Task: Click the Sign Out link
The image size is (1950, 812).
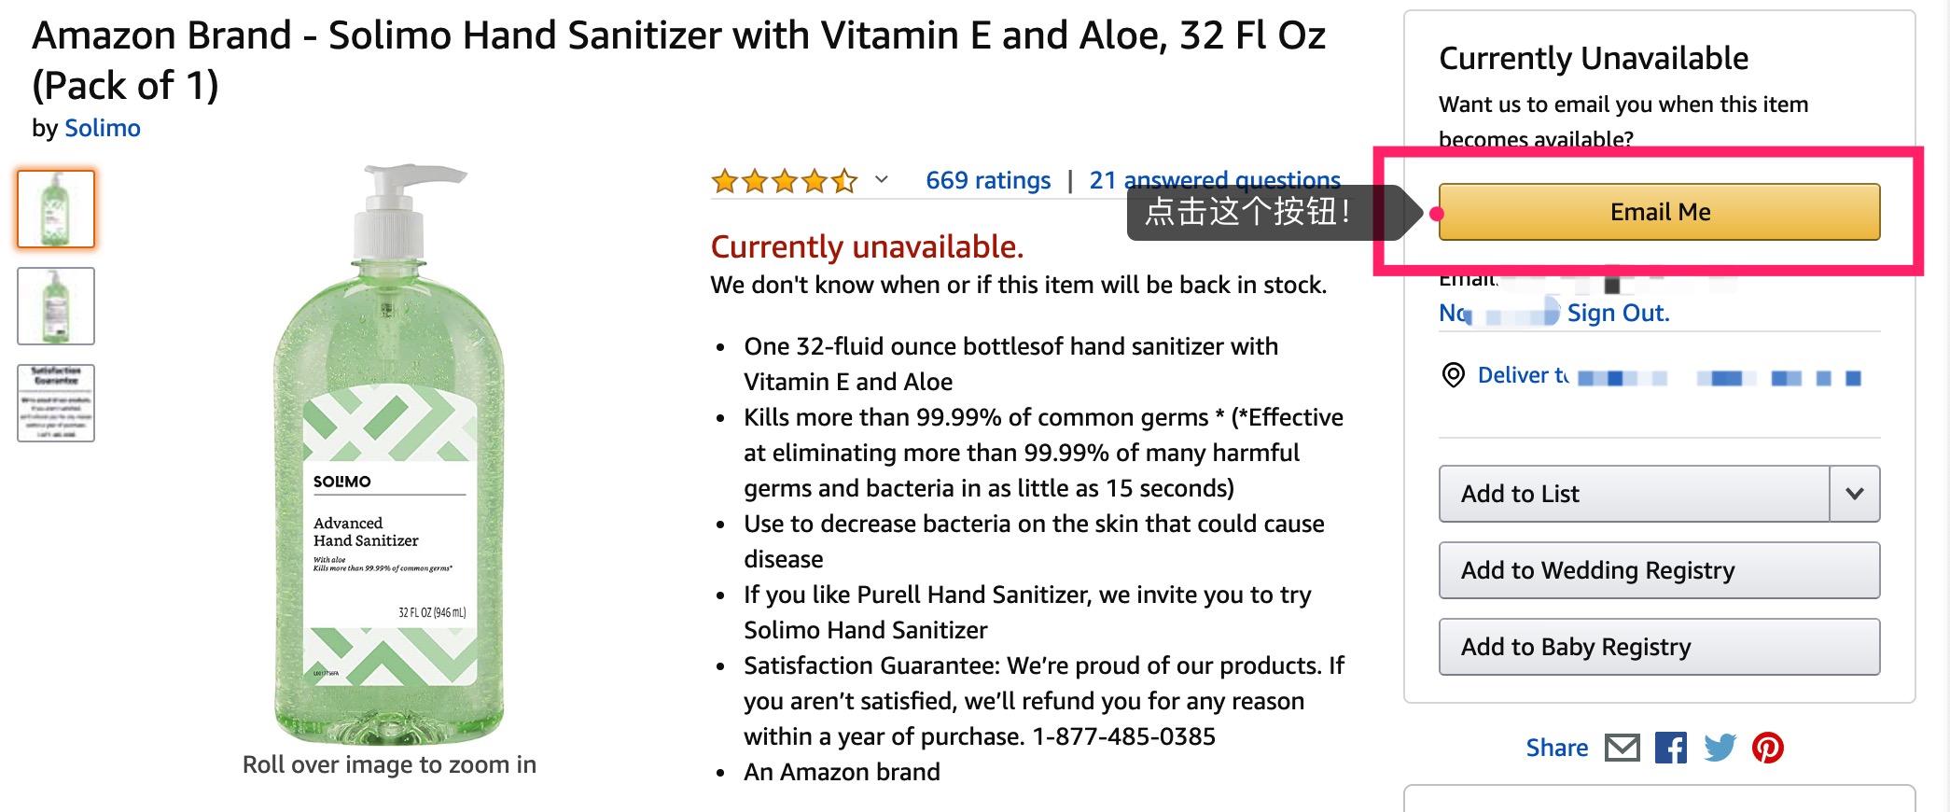Action: [1618, 313]
